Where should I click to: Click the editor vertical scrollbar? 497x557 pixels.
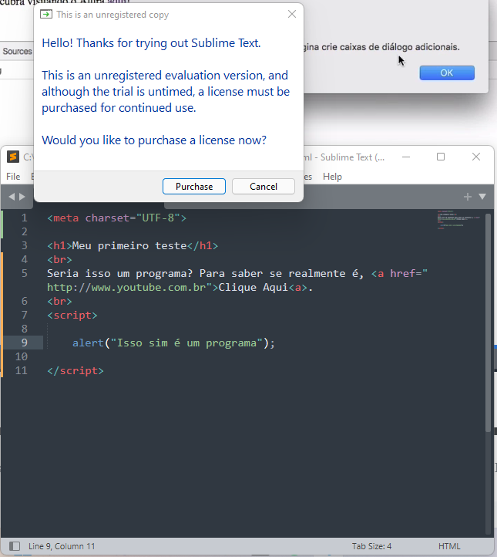(488, 322)
